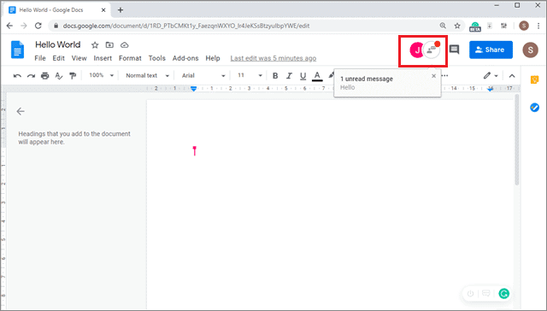Toggle underline formatting
The height and width of the screenshot is (311, 547).
[x=303, y=76]
